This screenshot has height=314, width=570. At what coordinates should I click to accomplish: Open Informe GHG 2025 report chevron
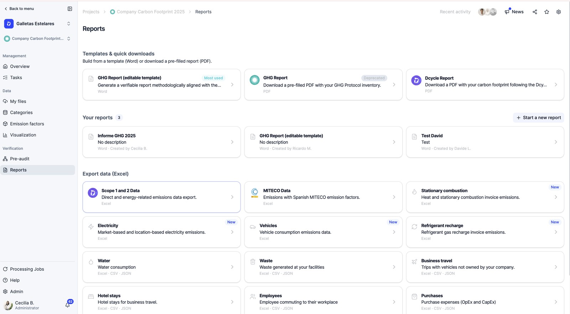tap(232, 142)
